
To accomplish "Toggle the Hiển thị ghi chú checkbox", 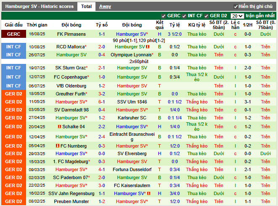I will tap(236, 7).
